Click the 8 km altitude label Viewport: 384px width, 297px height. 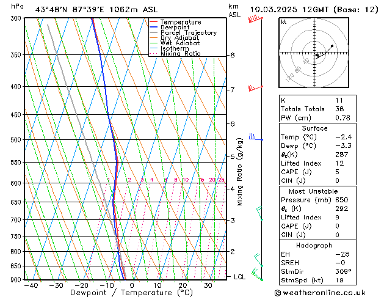pos(233,55)
